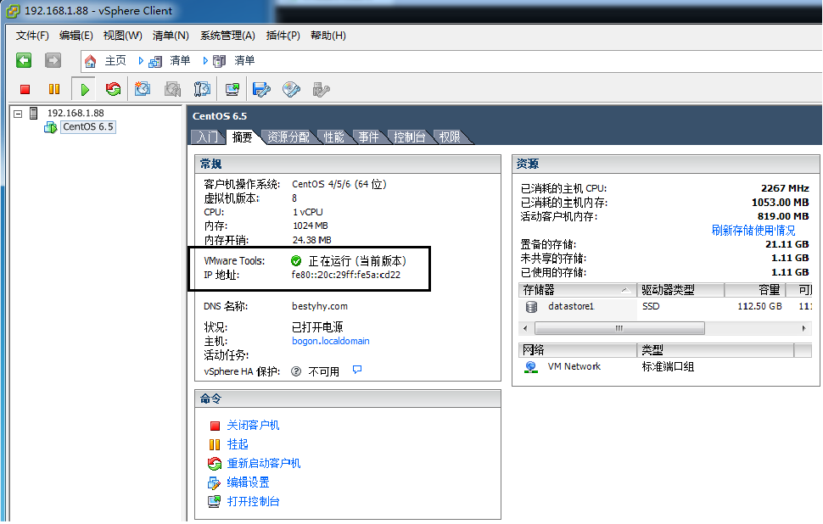
Task: Click the take snapshot toolbar icon
Action: click(143, 89)
